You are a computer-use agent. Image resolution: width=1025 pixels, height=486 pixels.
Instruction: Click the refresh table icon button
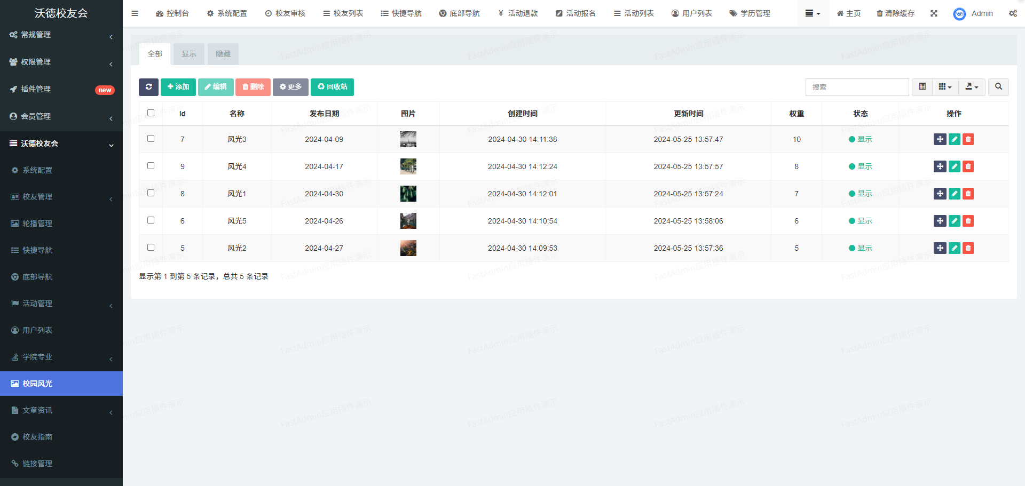coord(148,87)
